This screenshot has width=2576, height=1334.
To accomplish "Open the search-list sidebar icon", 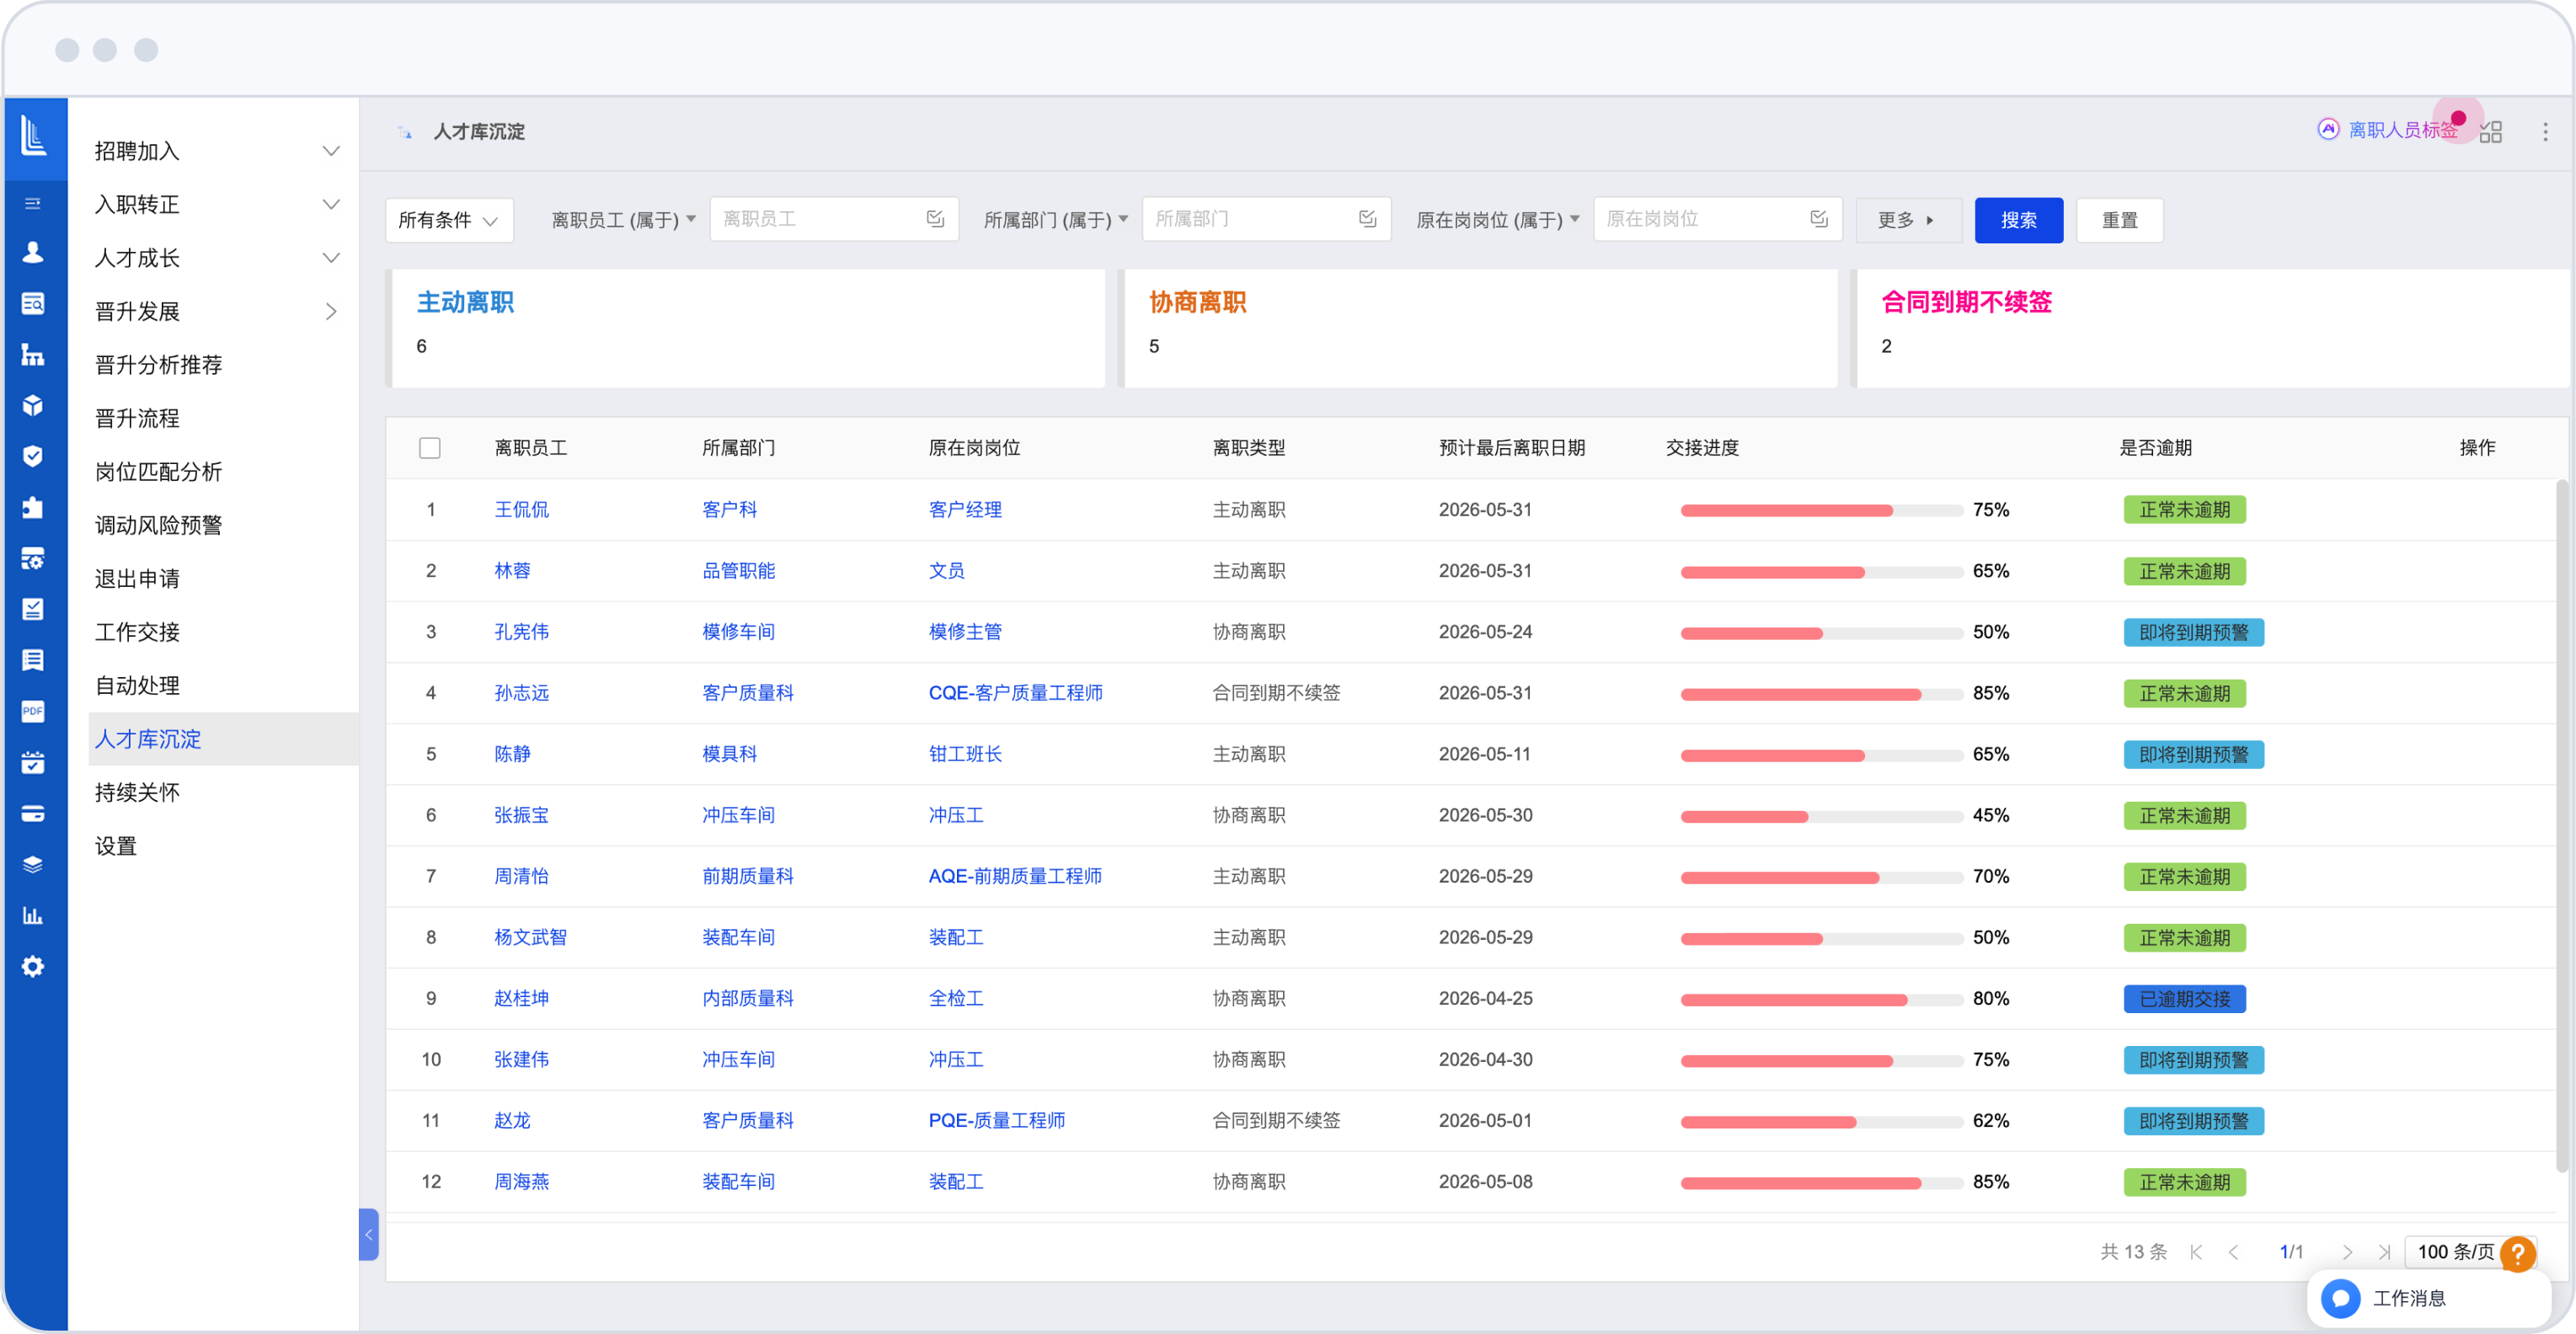I will tap(33, 303).
